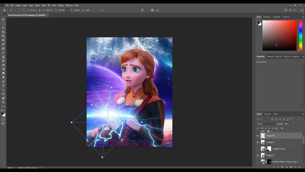Screen dimensions: 305x172
Task: Open the Image menu
Action: 18,5
